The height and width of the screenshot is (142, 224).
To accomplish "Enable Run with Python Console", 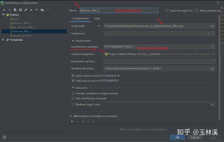I will tap(73, 98).
